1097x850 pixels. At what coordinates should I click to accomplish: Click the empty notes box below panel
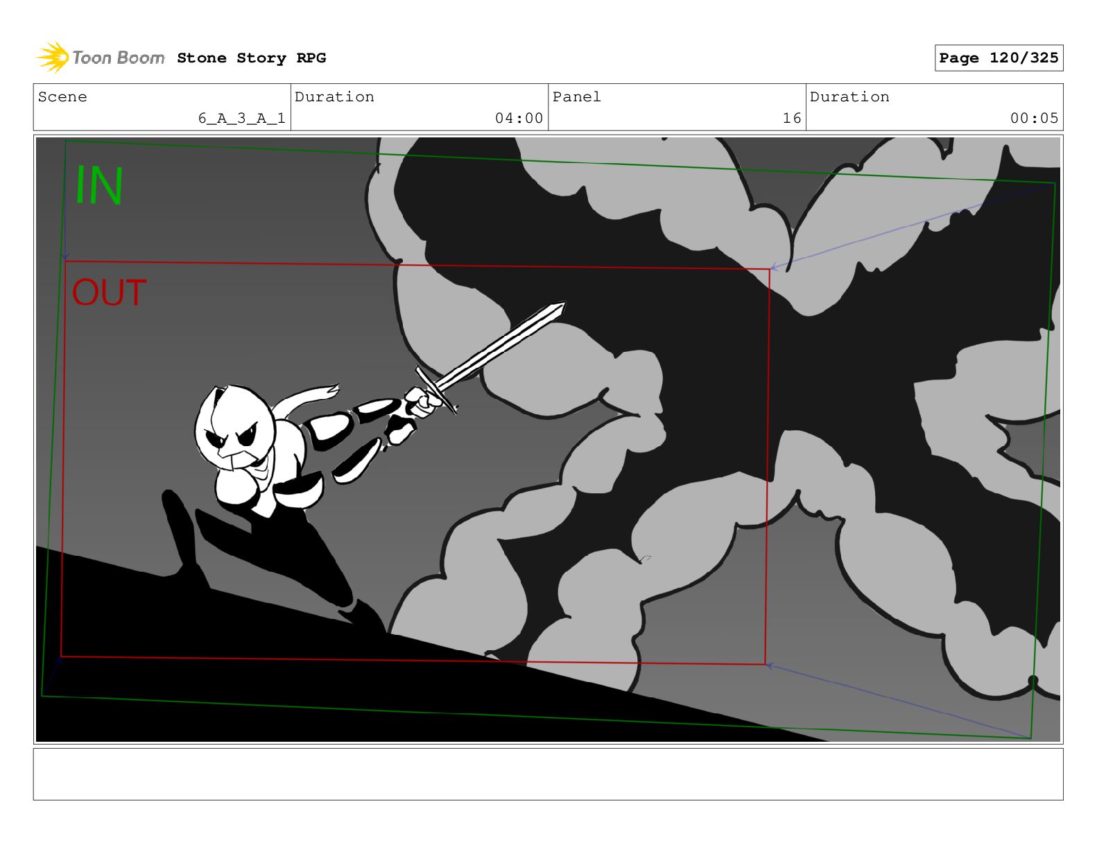548,774
